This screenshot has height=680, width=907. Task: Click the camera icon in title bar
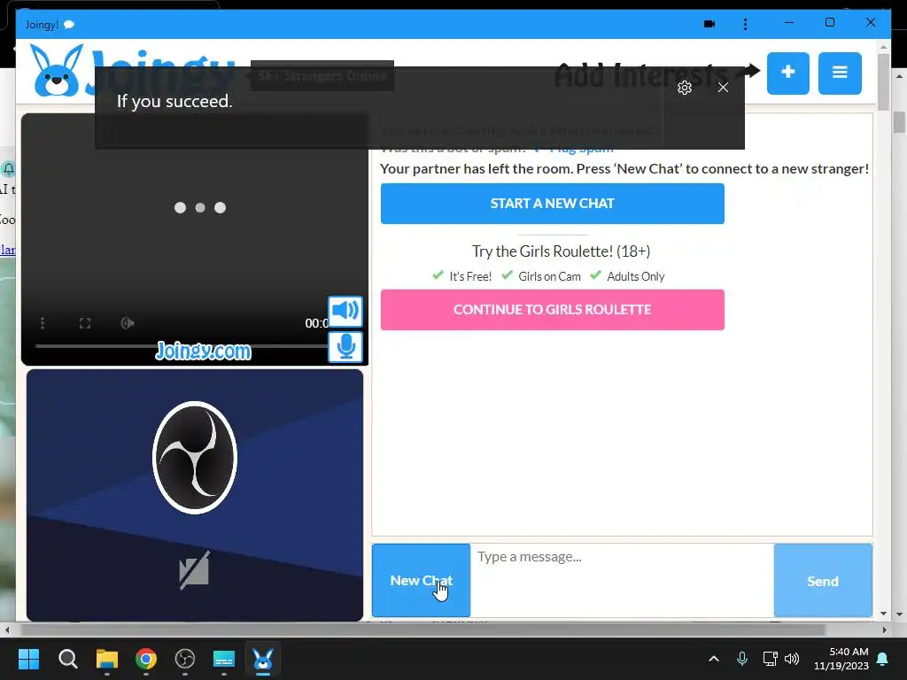pyautogui.click(x=709, y=24)
